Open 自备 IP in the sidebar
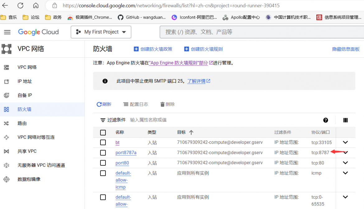This screenshot has height=209, width=364. 25,95
